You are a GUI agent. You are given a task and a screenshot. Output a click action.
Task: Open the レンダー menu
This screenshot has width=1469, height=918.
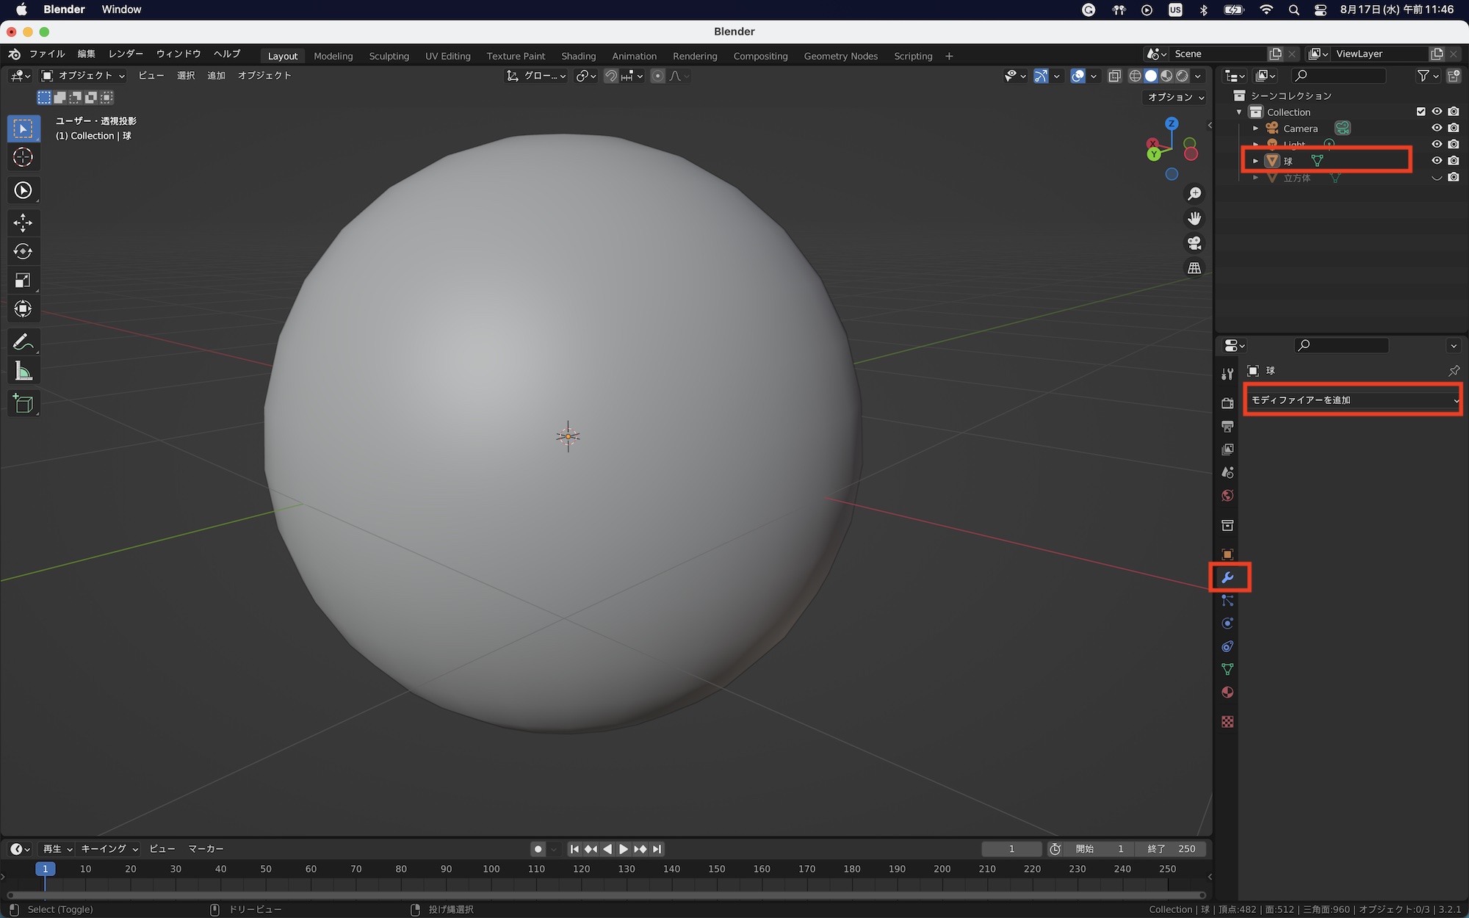click(126, 54)
